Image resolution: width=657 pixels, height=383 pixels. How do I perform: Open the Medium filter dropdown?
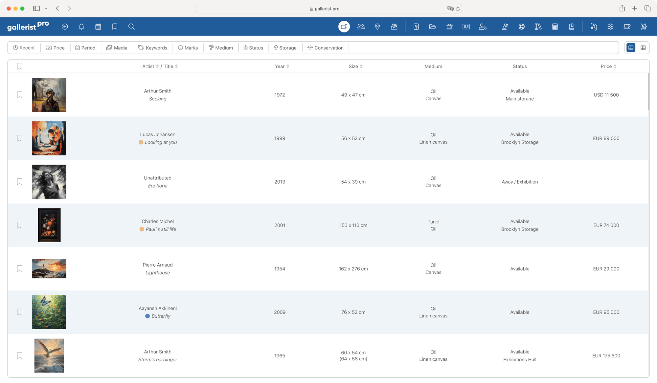[221, 48]
